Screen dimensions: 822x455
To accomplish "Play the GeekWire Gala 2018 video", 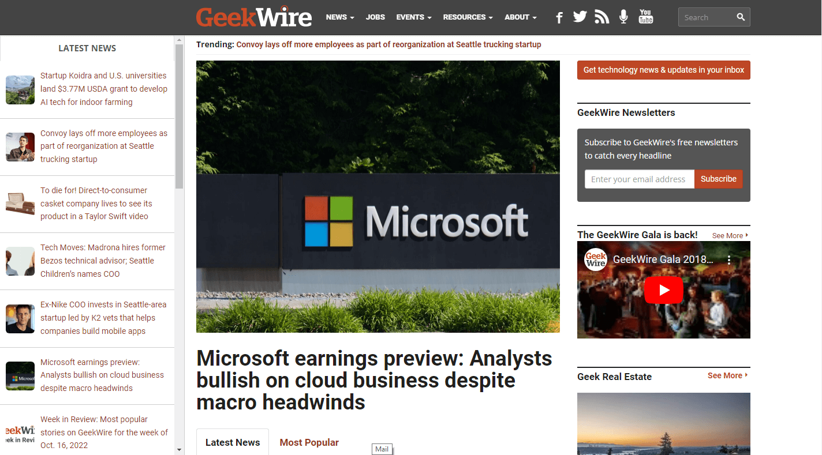I will pos(663,290).
